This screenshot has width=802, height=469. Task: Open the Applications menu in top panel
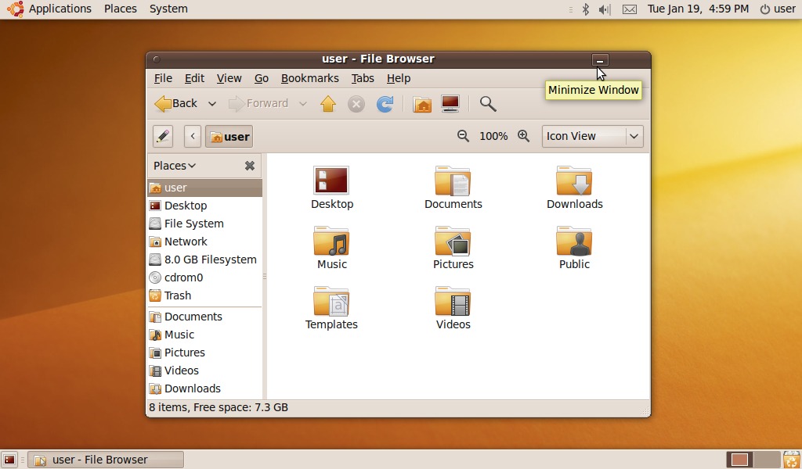(49, 9)
